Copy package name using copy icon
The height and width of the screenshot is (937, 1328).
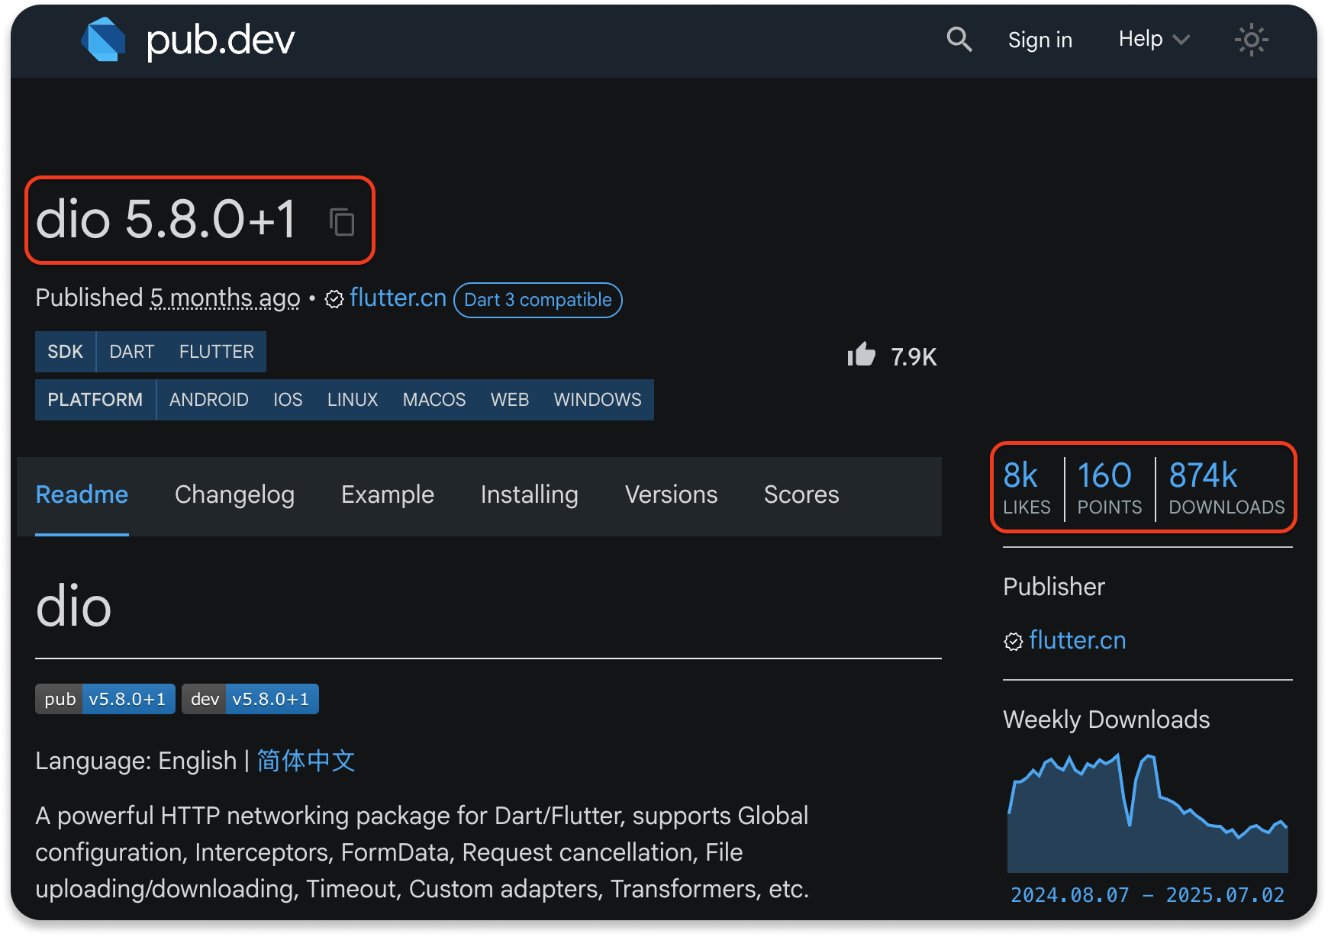[342, 222]
